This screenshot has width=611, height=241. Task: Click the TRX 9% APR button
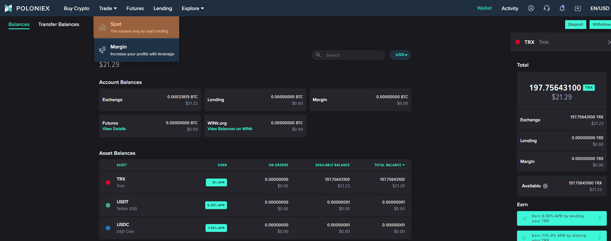[x=216, y=182]
